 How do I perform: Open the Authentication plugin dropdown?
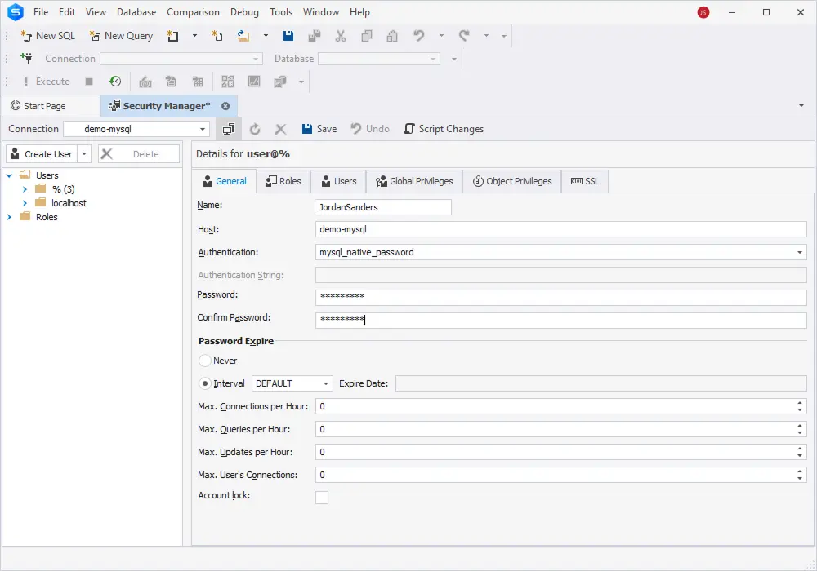799,253
